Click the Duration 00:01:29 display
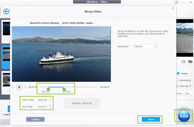 pyautogui.click(x=82, y=103)
